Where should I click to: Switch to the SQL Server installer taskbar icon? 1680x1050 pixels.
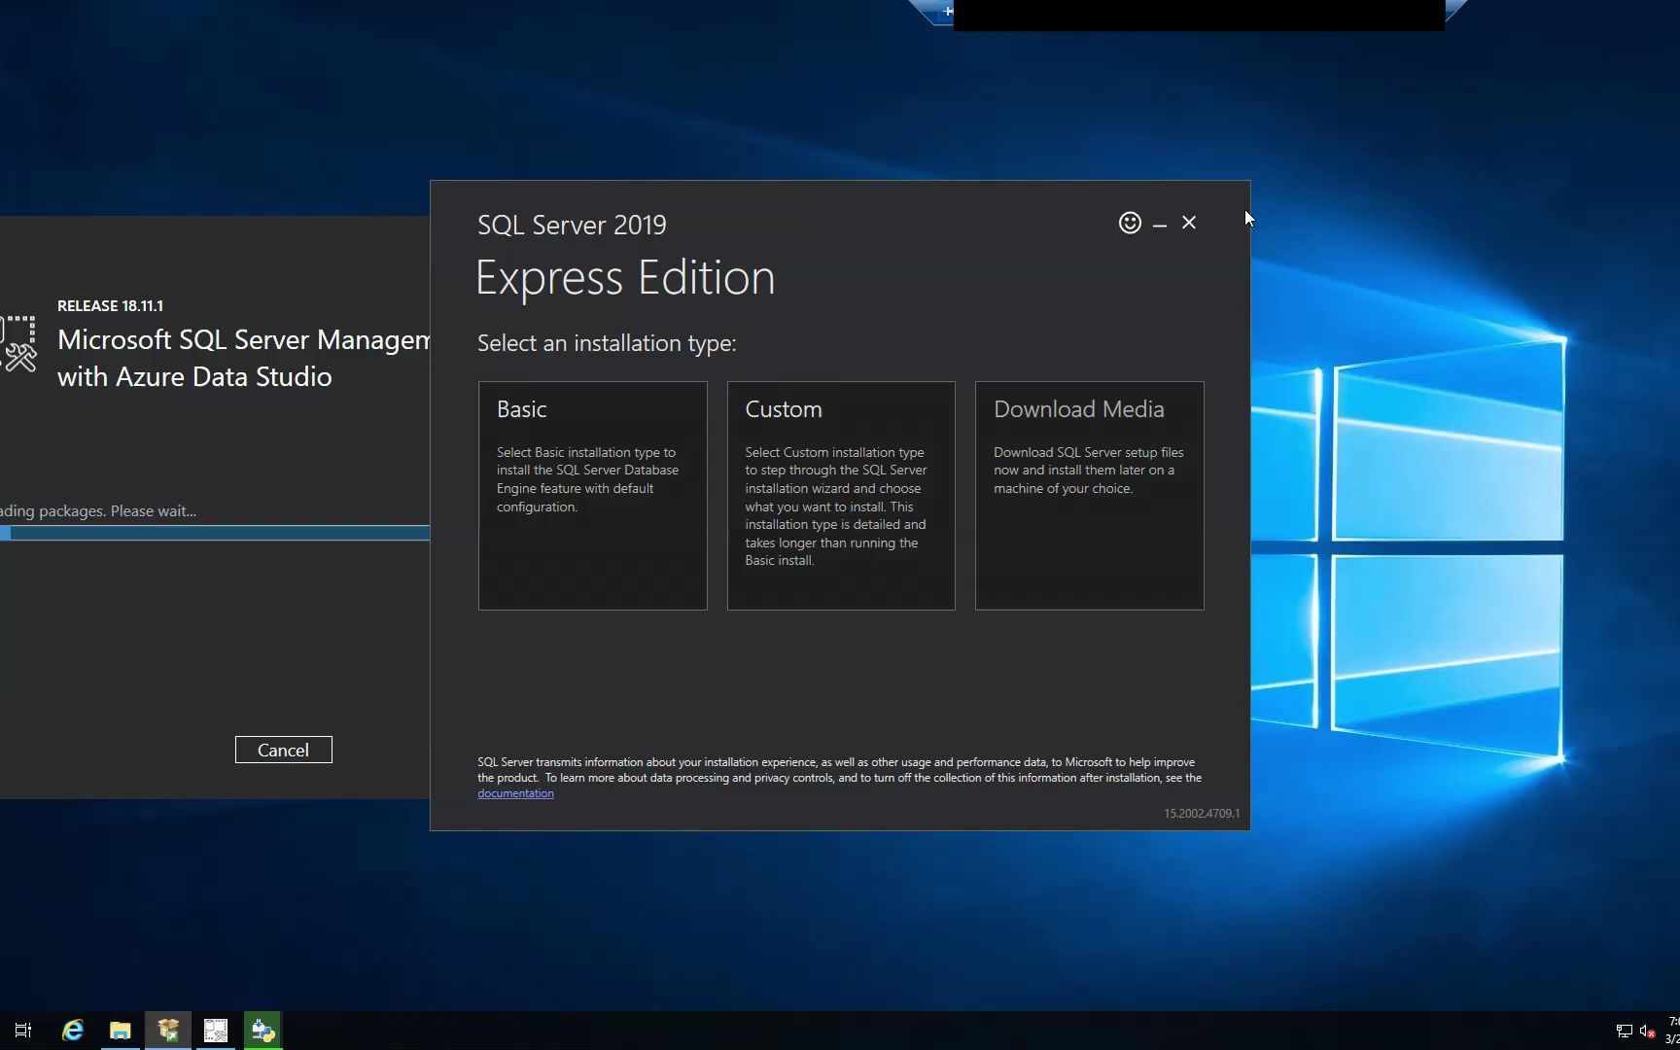click(263, 1031)
